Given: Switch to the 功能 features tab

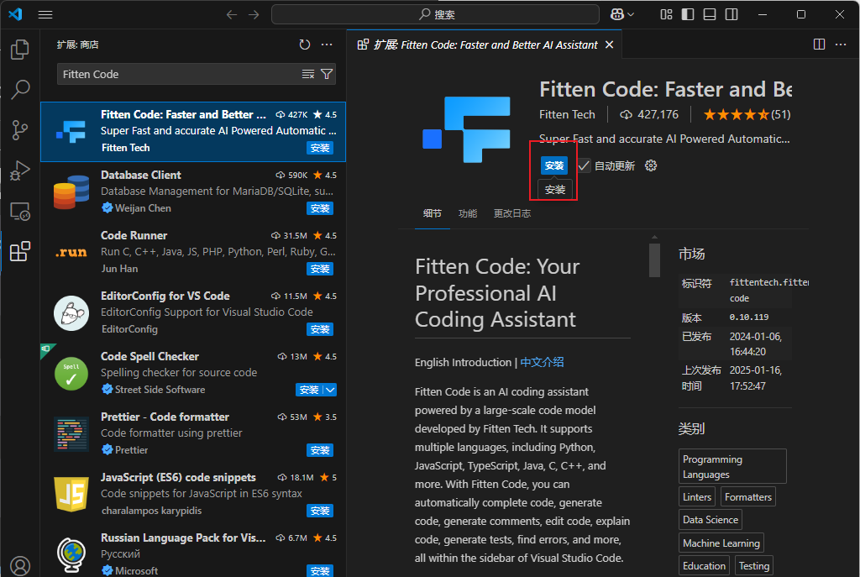Looking at the screenshot, I should point(468,213).
